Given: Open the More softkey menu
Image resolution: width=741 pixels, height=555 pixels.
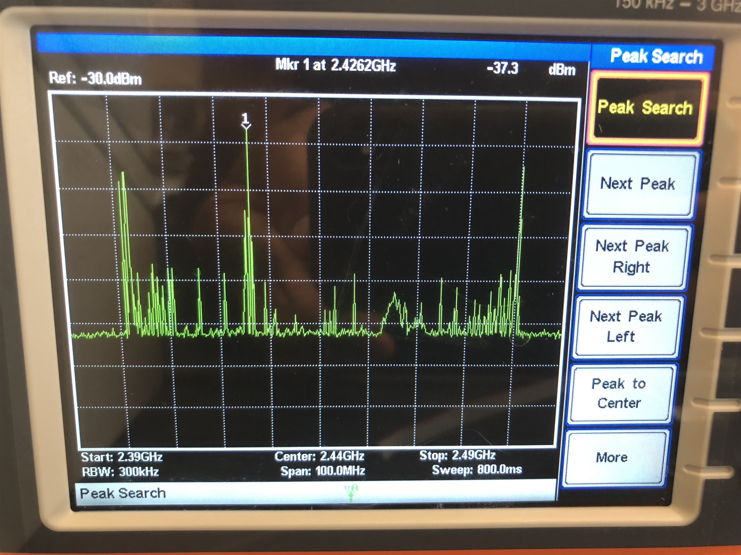Looking at the screenshot, I should tap(612, 457).
